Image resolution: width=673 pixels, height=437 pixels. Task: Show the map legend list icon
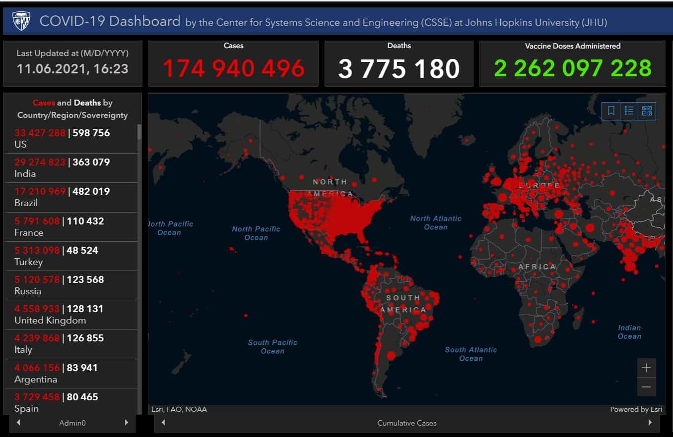click(x=629, y=111)
